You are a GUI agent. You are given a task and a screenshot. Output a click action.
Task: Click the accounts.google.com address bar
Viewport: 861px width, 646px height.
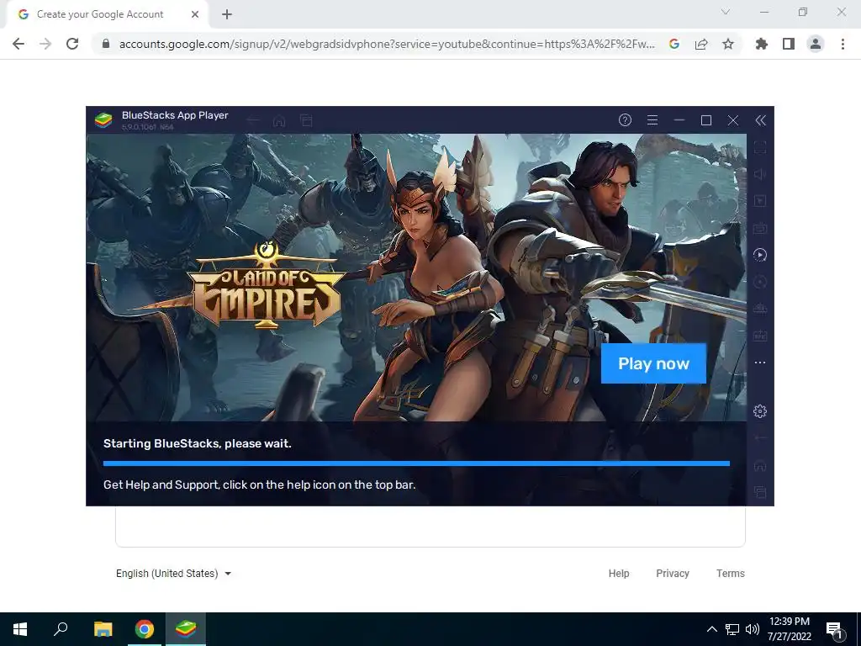click(387, 44)
